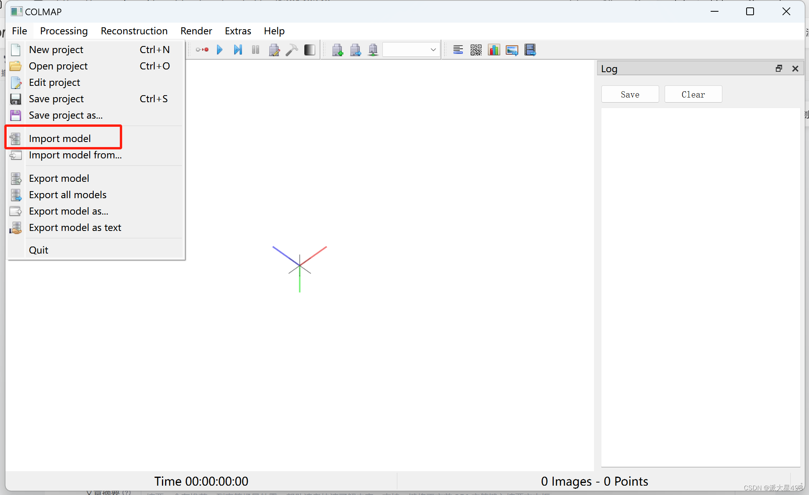This screenshot has width=809, height=495.
Task: Toggle dense reconstruction gradient icon
Action: pos(309,50)
